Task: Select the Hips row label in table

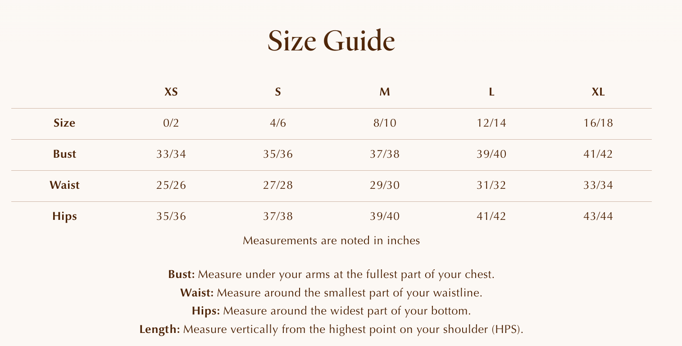Action: (64, 216)
